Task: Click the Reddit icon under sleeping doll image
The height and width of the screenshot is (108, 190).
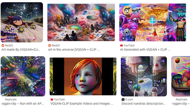Action: point(3,46)
